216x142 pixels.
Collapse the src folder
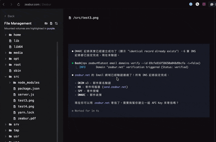[x=5, y=77]
